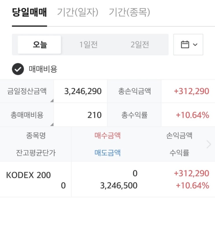Sort by 손익금액 column header

click(179, 135)
